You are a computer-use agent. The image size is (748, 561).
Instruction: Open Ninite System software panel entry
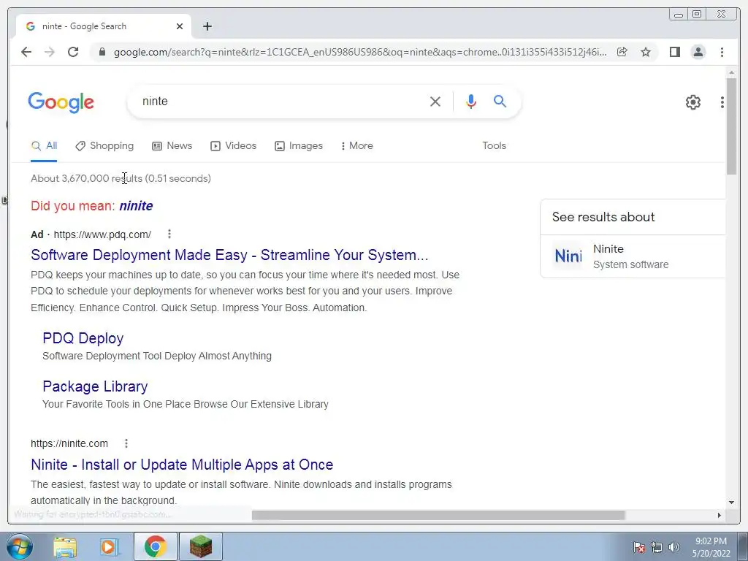tap(633, 256)
